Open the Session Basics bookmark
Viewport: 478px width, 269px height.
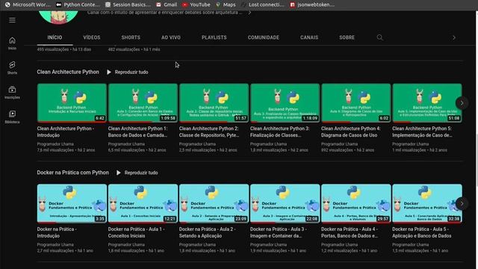128,4
